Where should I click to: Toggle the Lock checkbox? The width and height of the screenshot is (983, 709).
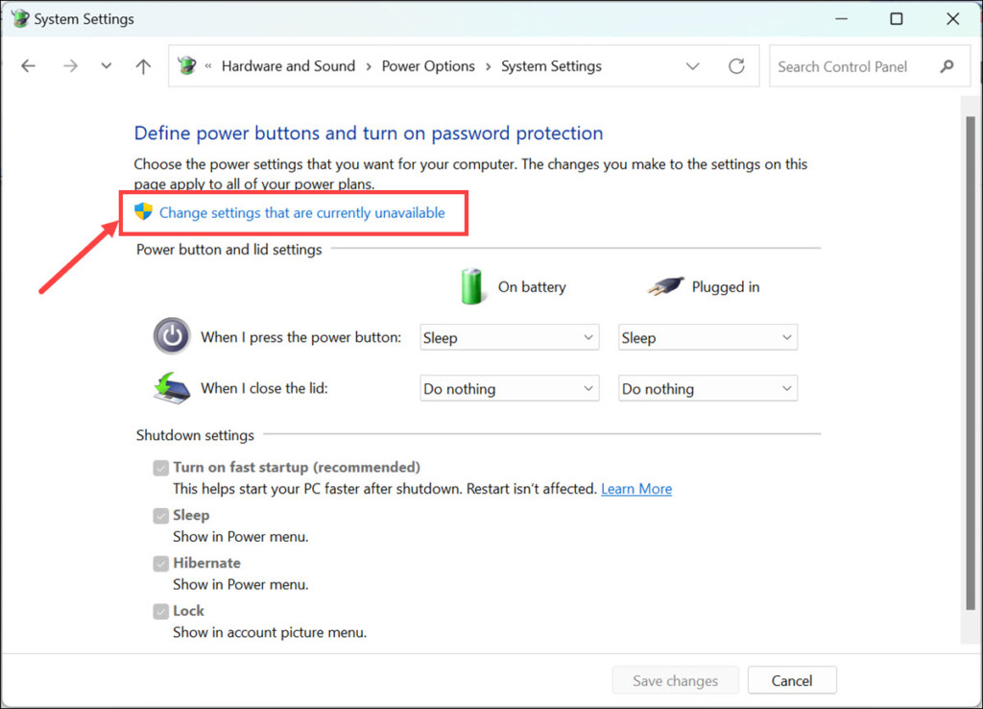coord(161,611)
